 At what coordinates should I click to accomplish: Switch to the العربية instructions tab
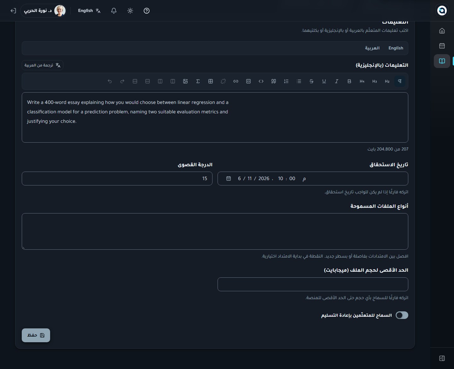(372, 48)
